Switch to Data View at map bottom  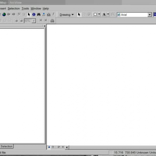[x=49, y=147]
